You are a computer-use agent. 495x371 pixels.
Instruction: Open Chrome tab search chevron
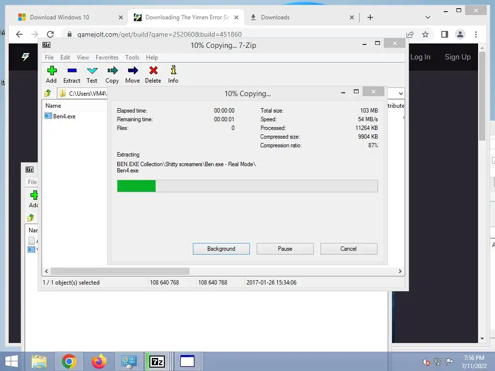(428, 17)
